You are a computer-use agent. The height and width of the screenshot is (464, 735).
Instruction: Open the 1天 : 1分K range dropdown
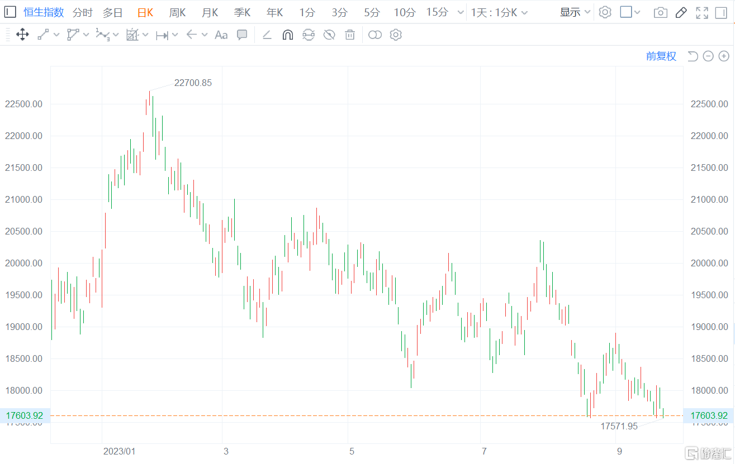(499, 12)
